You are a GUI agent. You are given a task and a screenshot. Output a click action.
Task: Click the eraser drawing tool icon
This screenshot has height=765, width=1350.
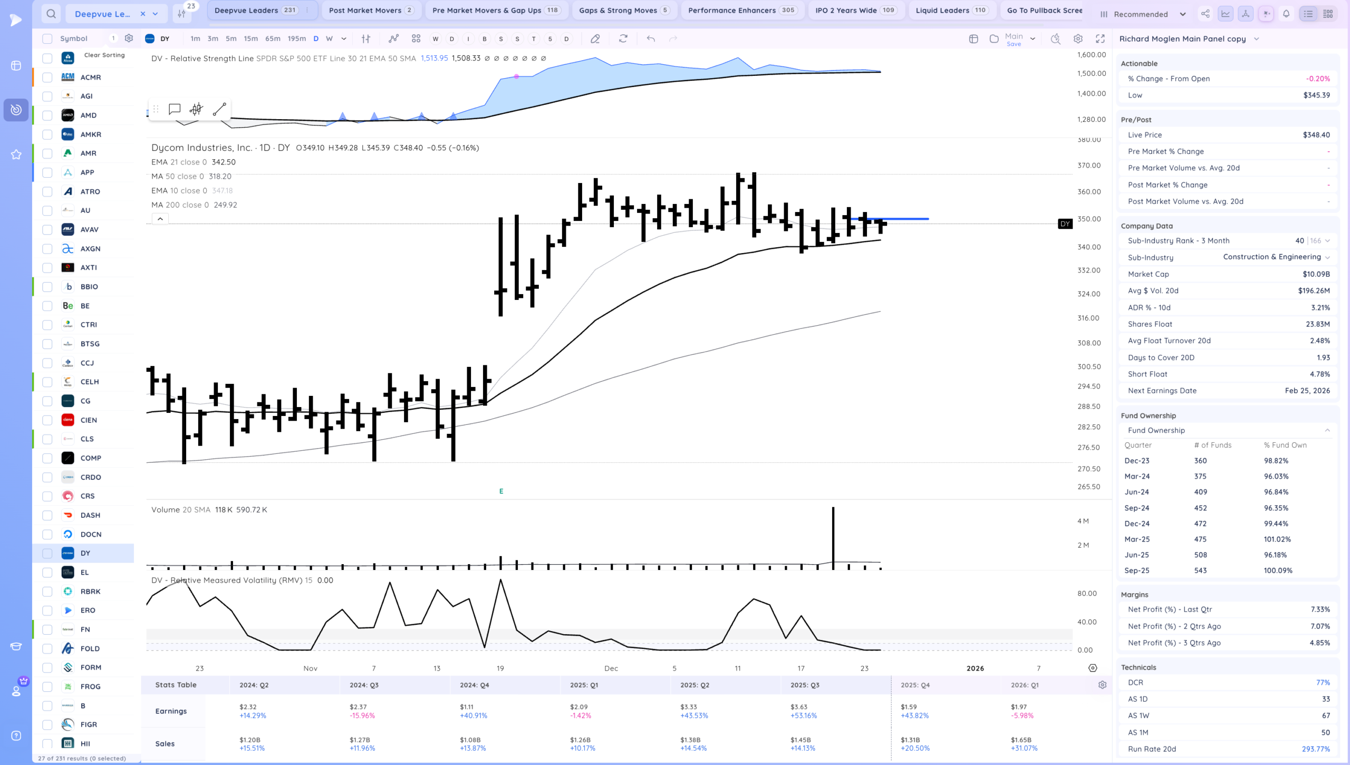tap(595, 38)
